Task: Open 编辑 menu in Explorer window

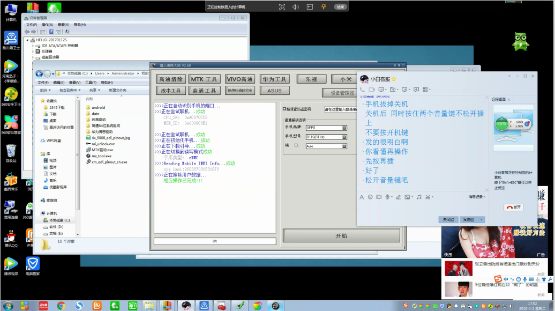Action: click(59, 83)
